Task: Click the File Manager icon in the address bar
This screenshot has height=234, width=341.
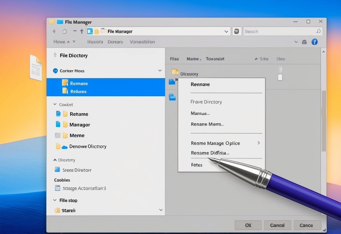Action: tap(90, 31)
